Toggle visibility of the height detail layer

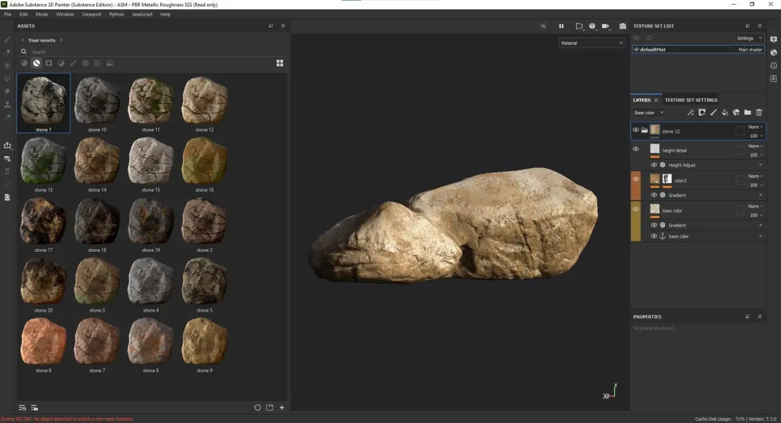click(636, 149)
